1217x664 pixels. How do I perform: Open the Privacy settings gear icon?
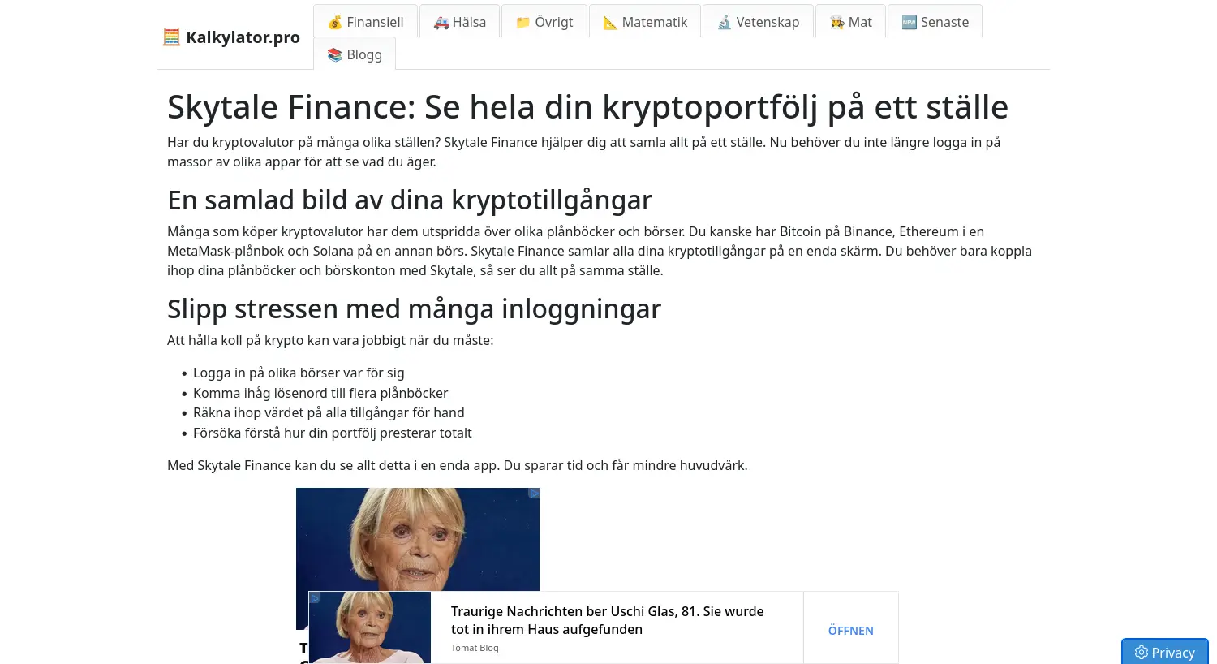pos(1142,652)
